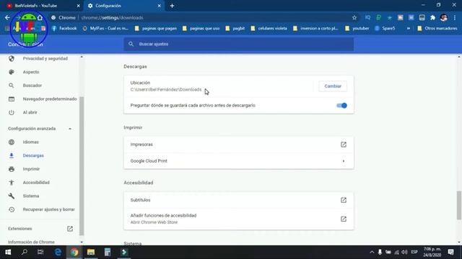Image resolution: width=462 pixels, height=259 pixels.
Task: Open notification center icon
Action: coord(450,253)
